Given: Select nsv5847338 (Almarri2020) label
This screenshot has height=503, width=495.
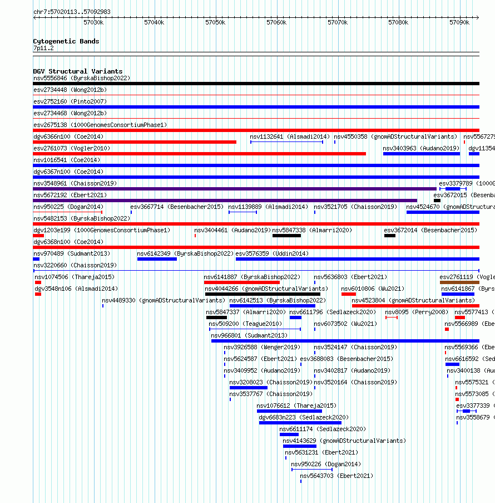Looking at the screenshot, I should (312, 230).
